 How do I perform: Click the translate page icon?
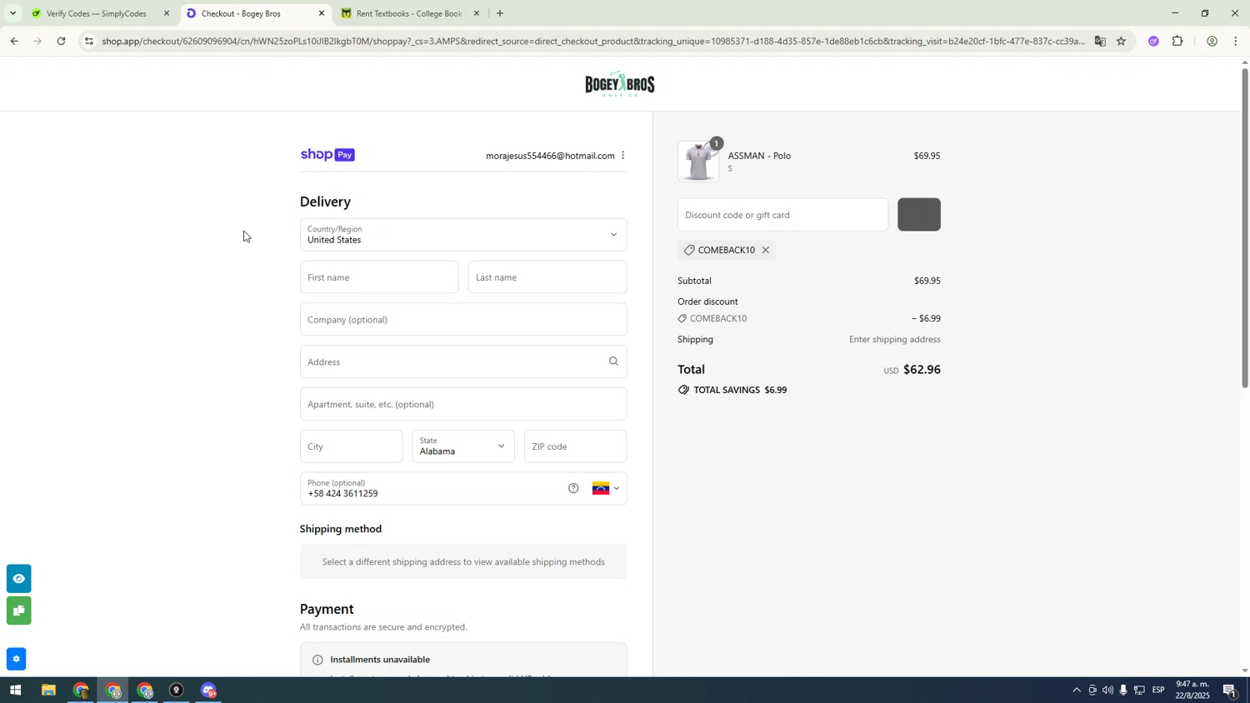click(x=1100, y=41)
